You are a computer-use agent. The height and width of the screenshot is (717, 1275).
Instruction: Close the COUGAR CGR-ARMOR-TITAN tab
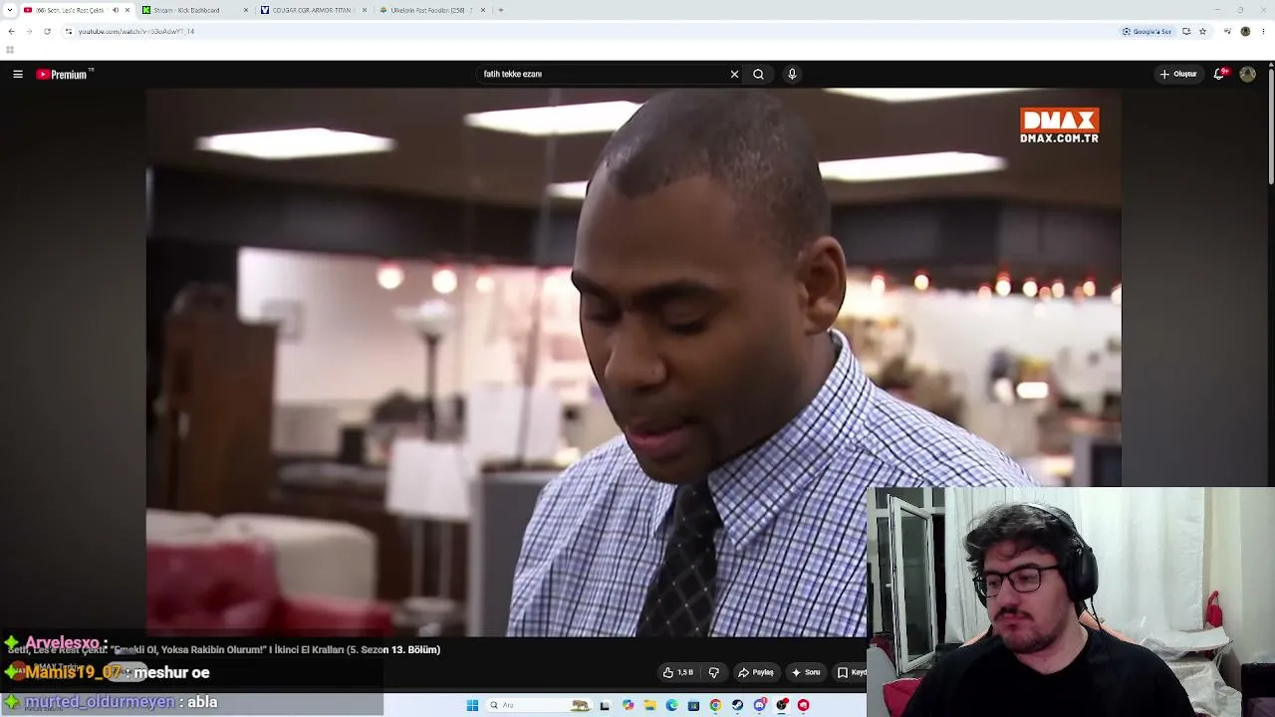tap(365, 10)
